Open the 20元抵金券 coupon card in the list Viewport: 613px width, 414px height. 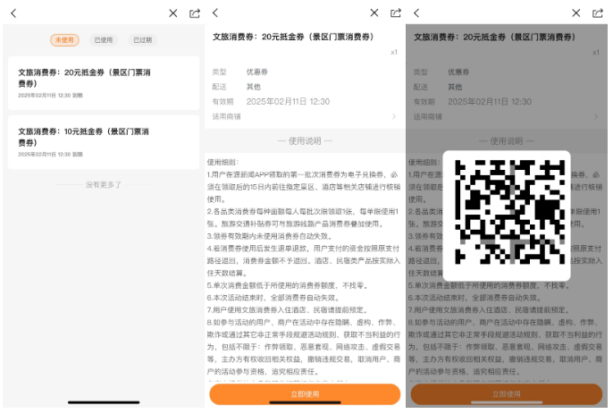coord(104,83)
